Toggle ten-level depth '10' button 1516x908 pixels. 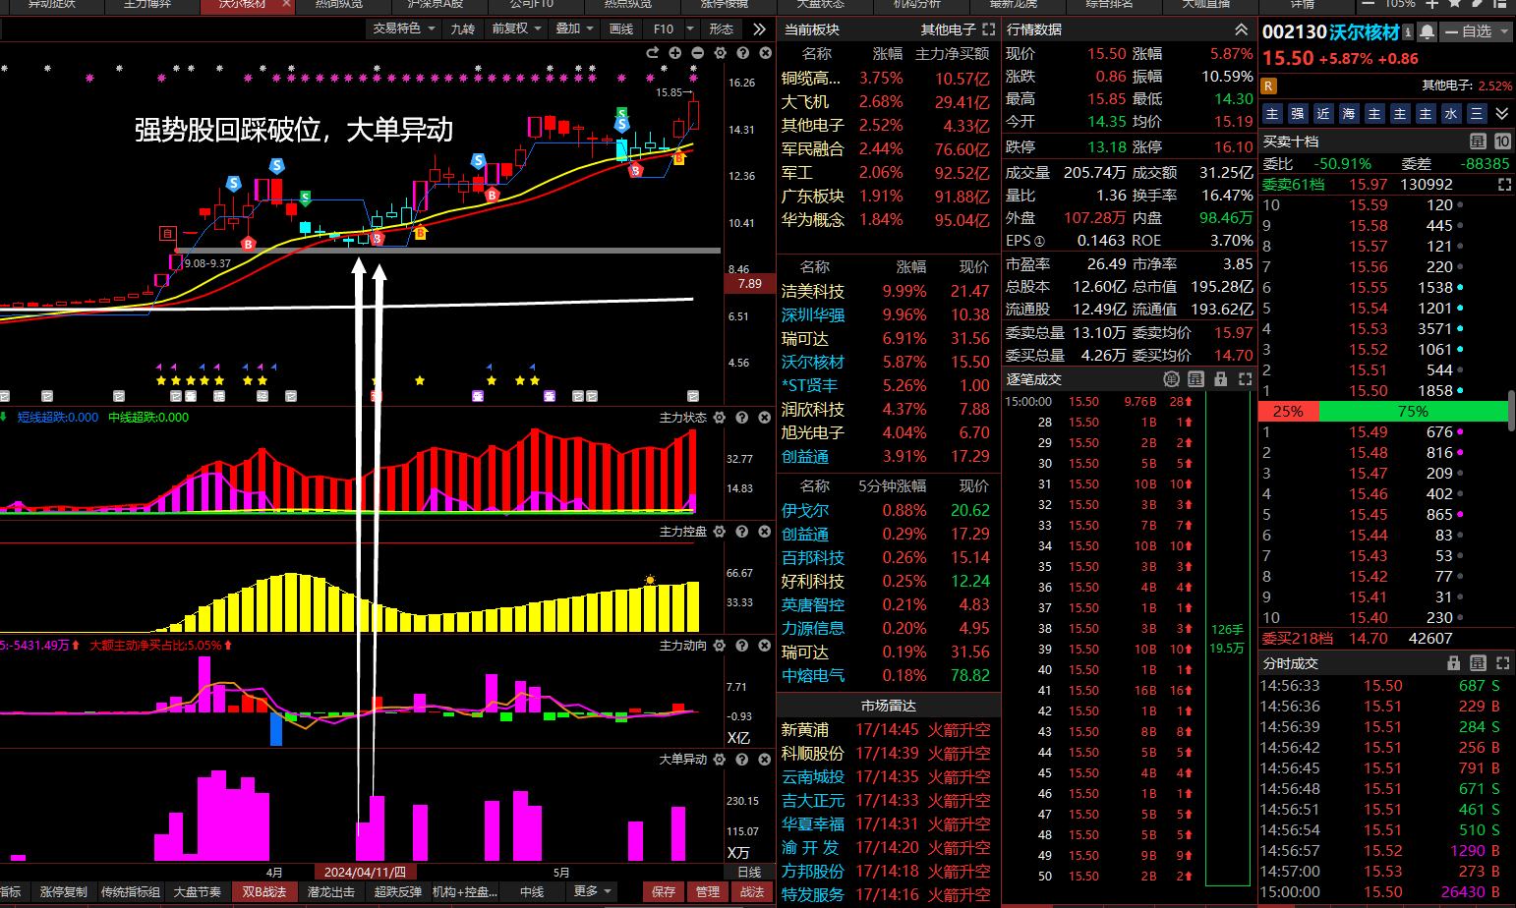click(1502, 142)
